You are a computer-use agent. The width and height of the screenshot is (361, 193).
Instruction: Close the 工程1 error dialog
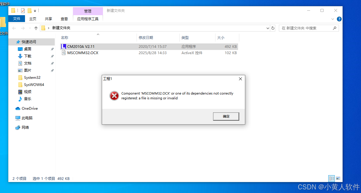click(240, 79)
